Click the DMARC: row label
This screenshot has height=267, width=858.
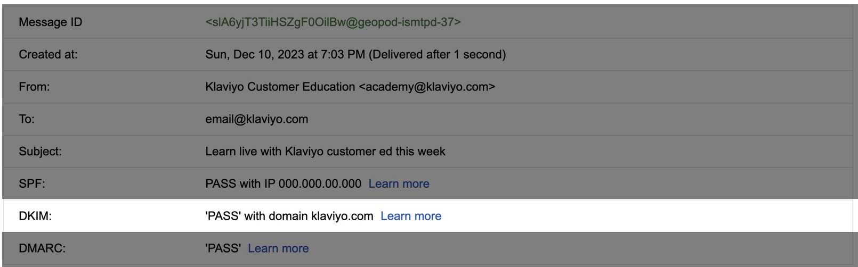42,248
